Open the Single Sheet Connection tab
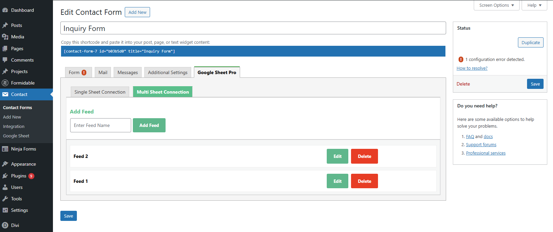The height and width of the screenshot is (232, 553). tap(100, 92)
